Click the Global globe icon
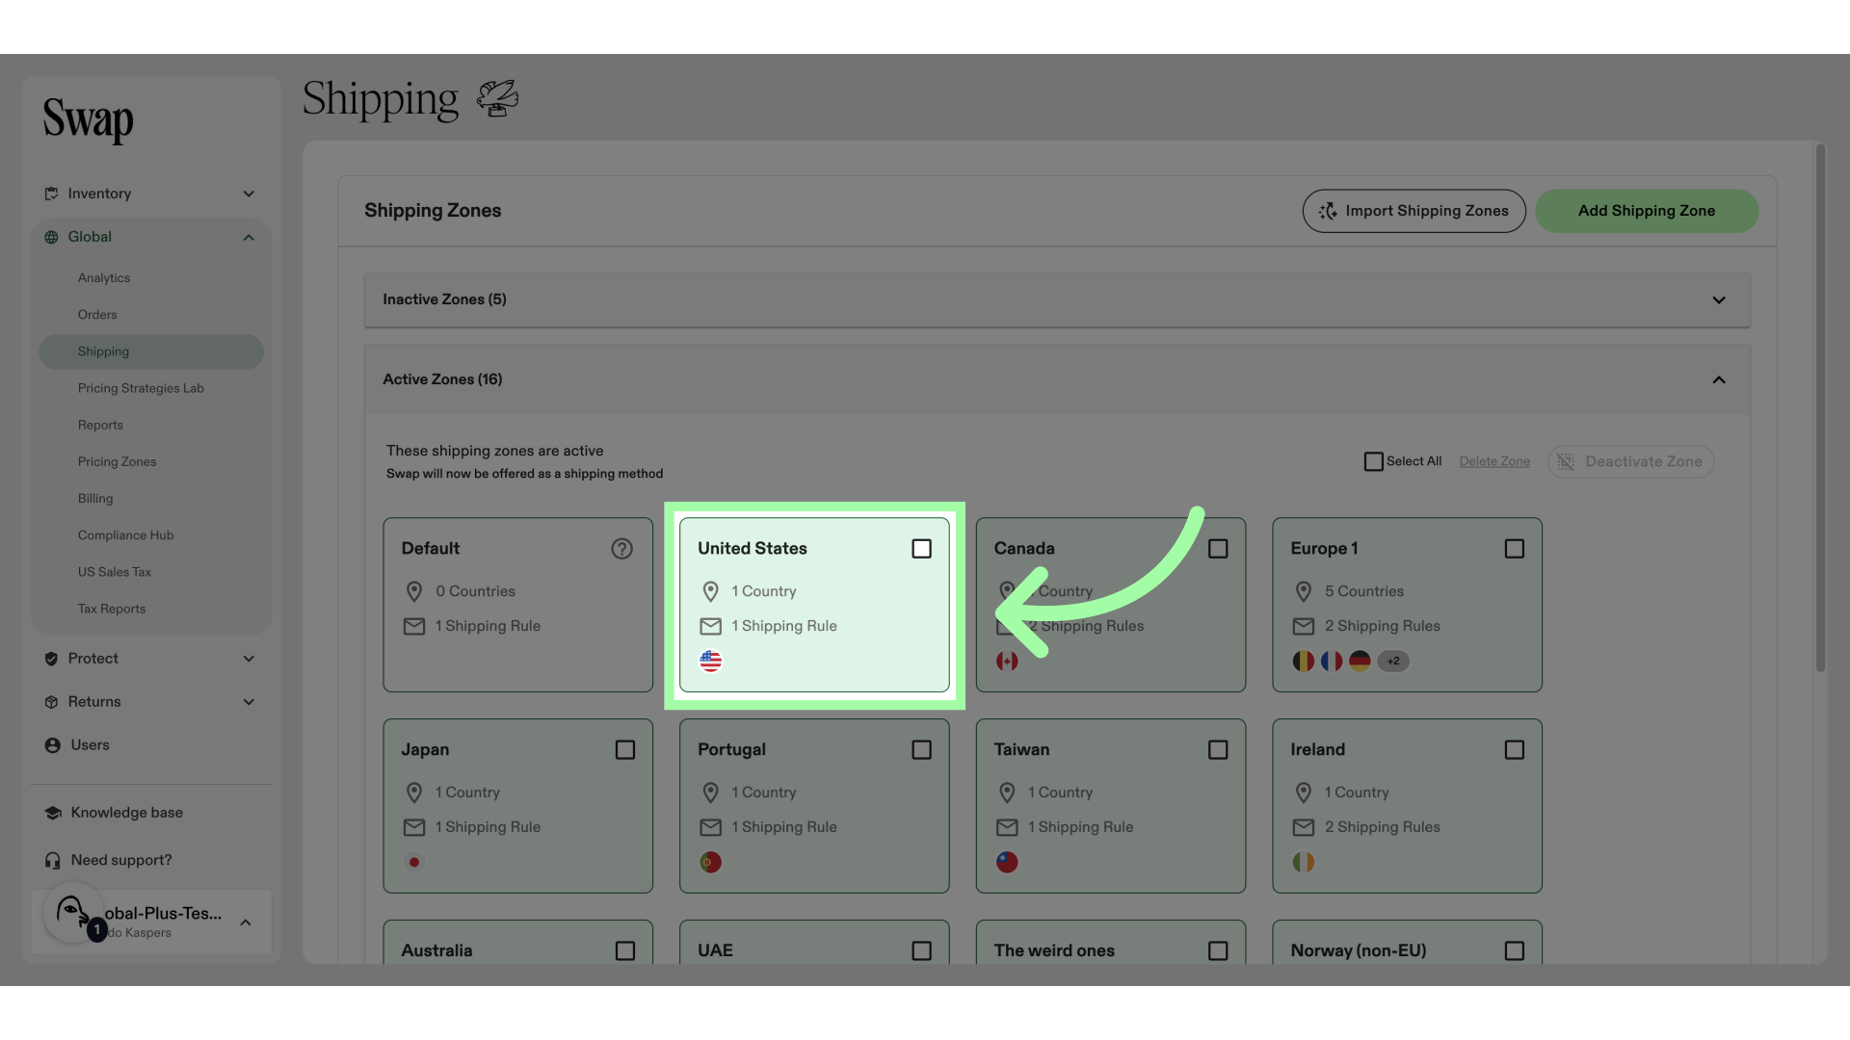The height and width of the screenshot is (1040, 1850). coord(51,237)
